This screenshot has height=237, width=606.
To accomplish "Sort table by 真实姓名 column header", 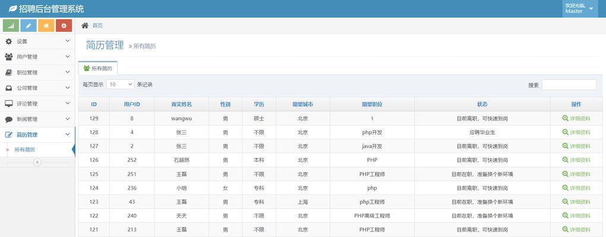I will 181,104.
